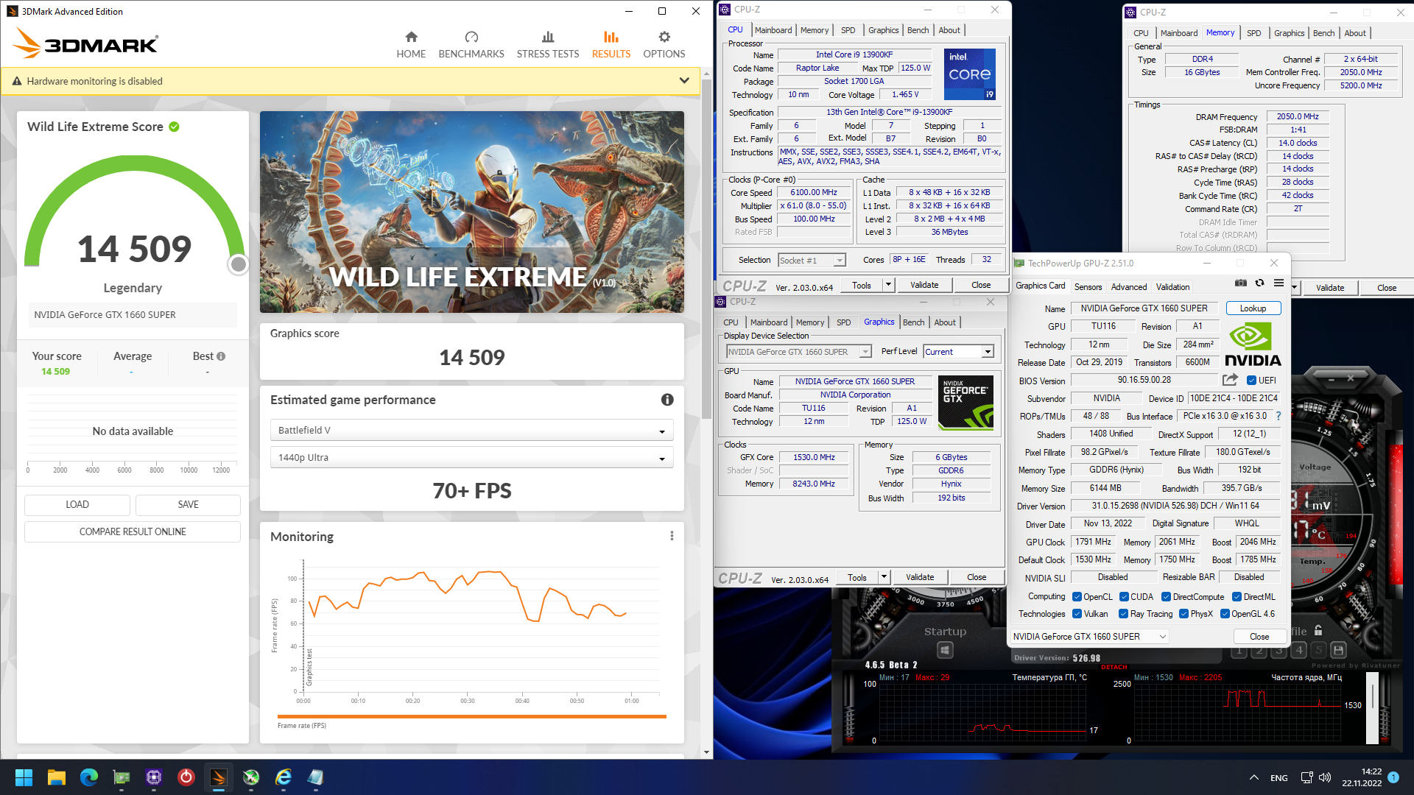Screen dimensions: 1414x795
Task: Toggle the Ray Tracing checkbox in GPU-Z
Action: (x=1123, y=614)
